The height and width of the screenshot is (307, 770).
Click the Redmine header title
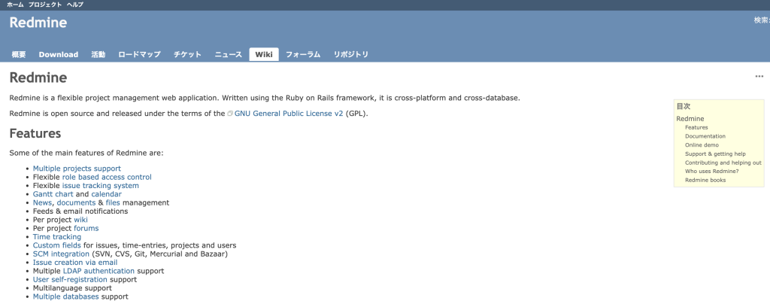[38, 23]
